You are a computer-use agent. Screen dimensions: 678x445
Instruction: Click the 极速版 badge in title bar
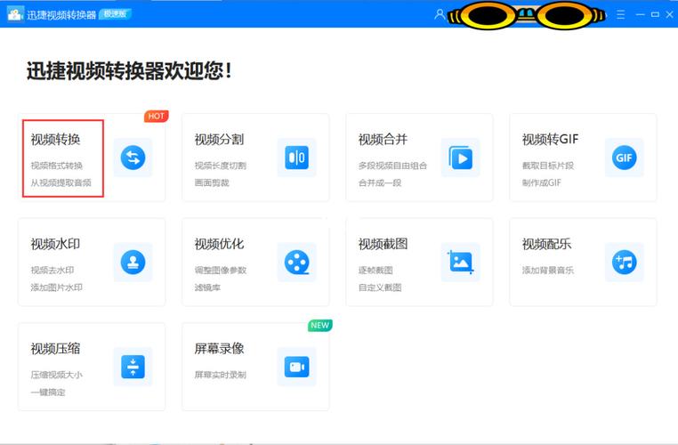click(115, 14)
